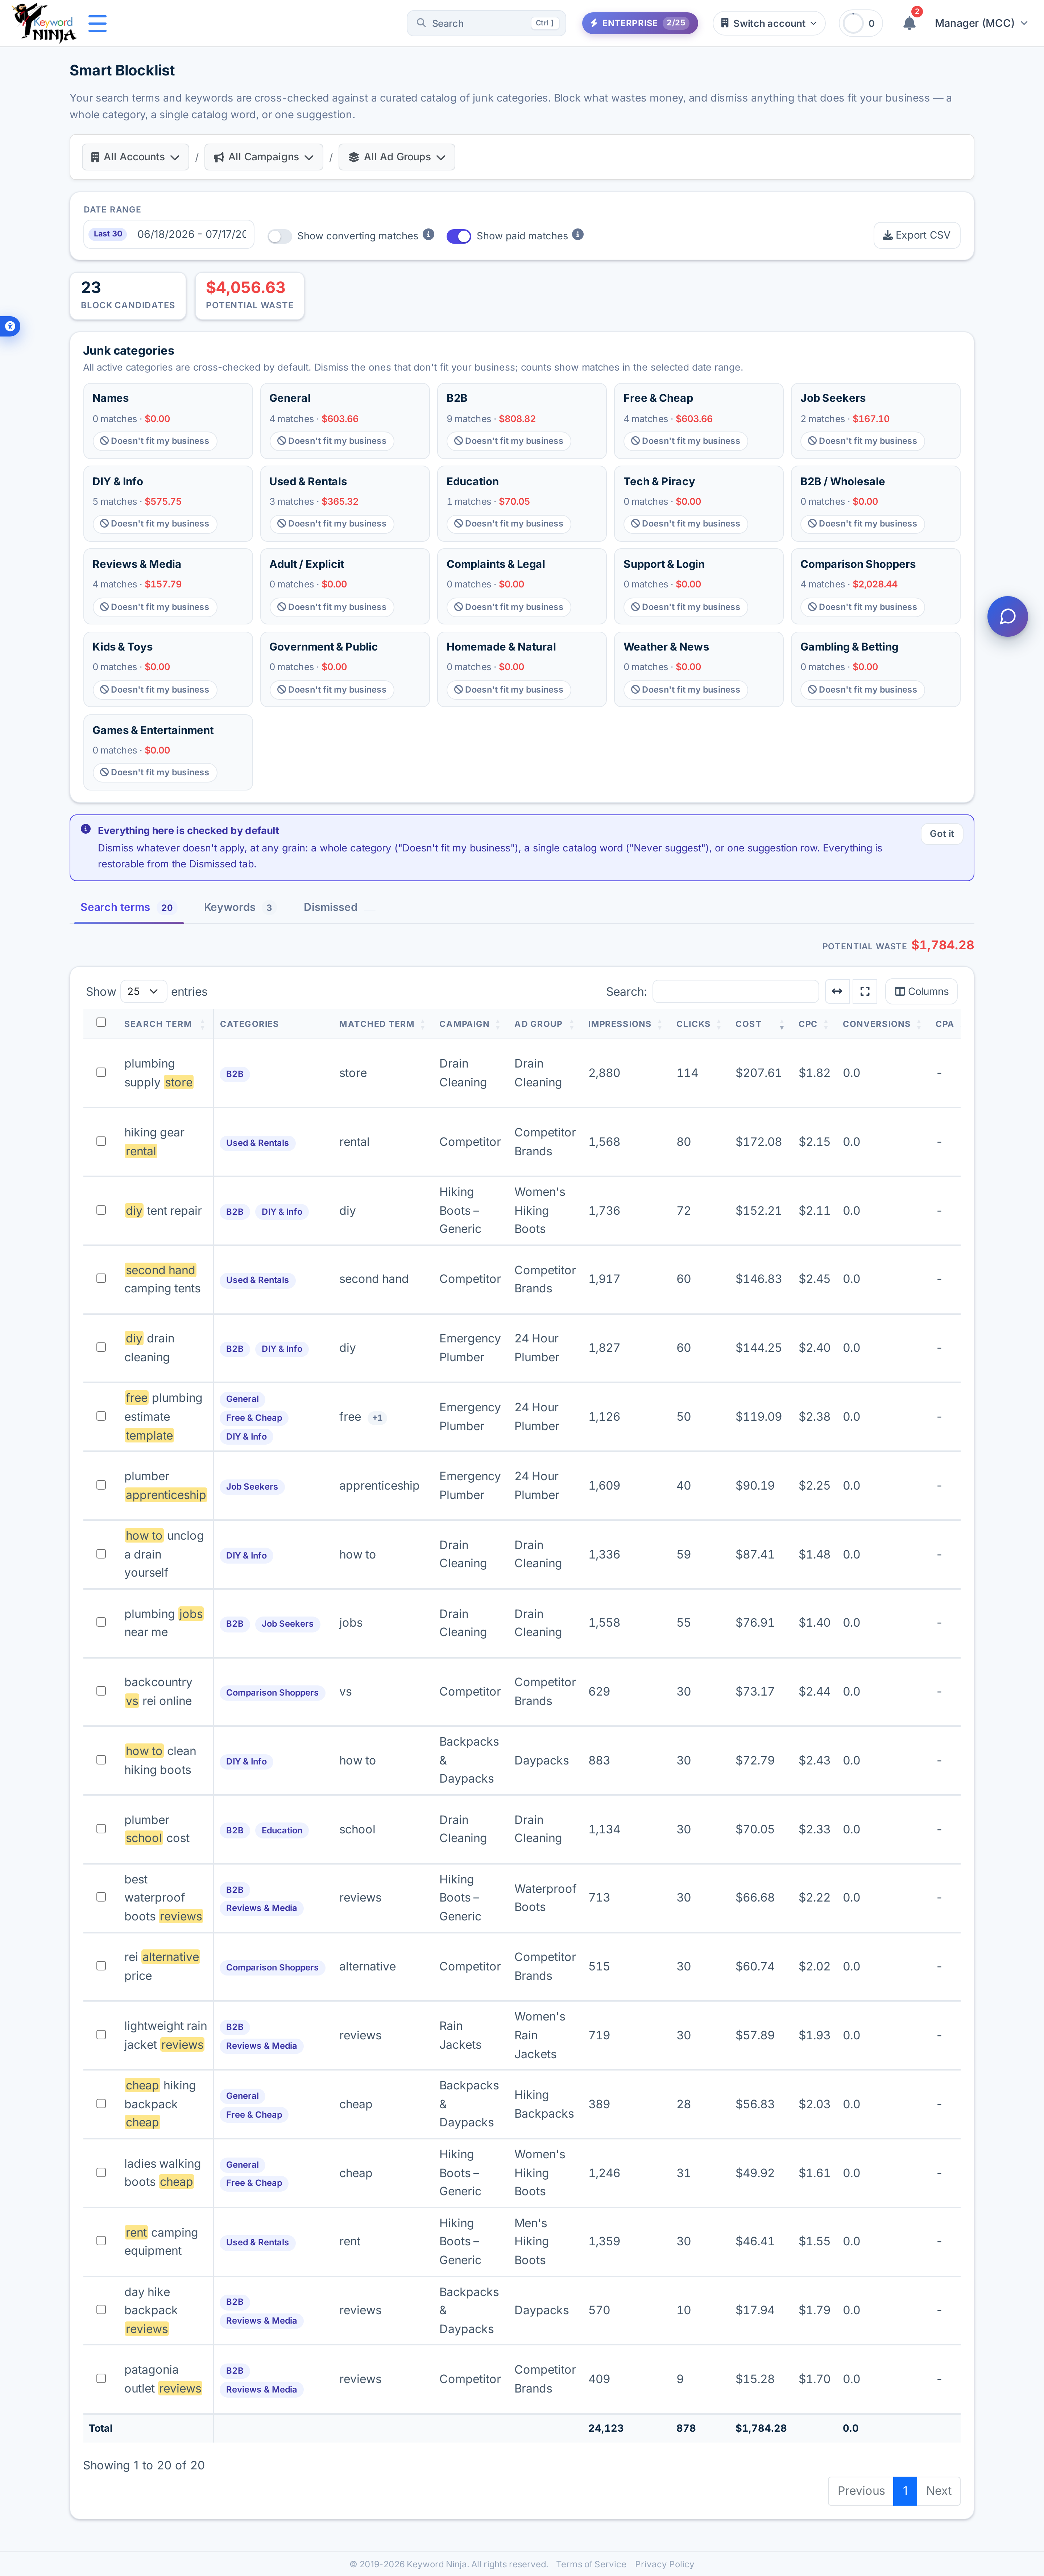Click info icon beside Show converting matches
Viewport: 1044px width, 2576px height.
[x=428, y=235]
